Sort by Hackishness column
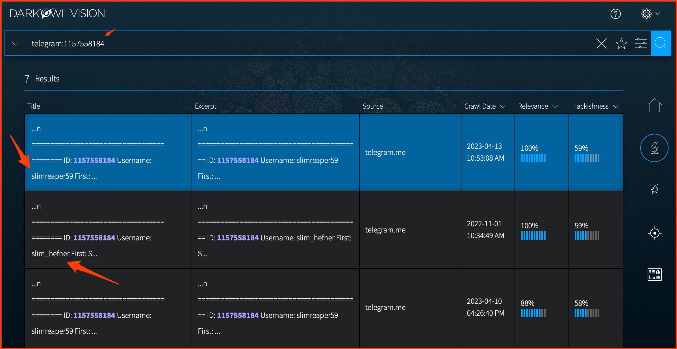 (x=595, y=106)
